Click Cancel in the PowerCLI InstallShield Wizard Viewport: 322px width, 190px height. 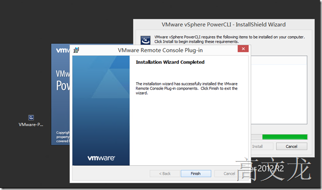coord(291,147)
